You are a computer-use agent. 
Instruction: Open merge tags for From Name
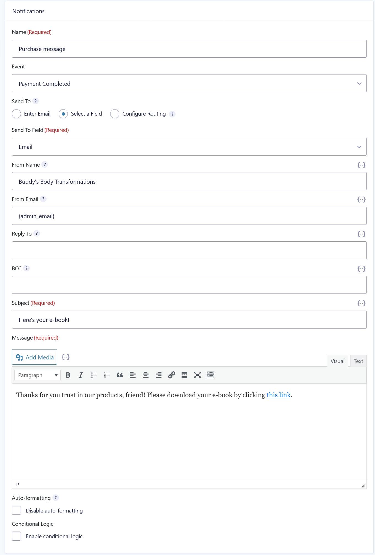[x=361, y=165]
